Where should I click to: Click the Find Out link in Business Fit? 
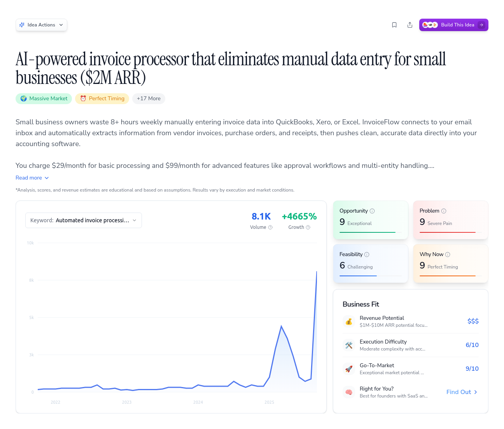[x=461, y=392]
